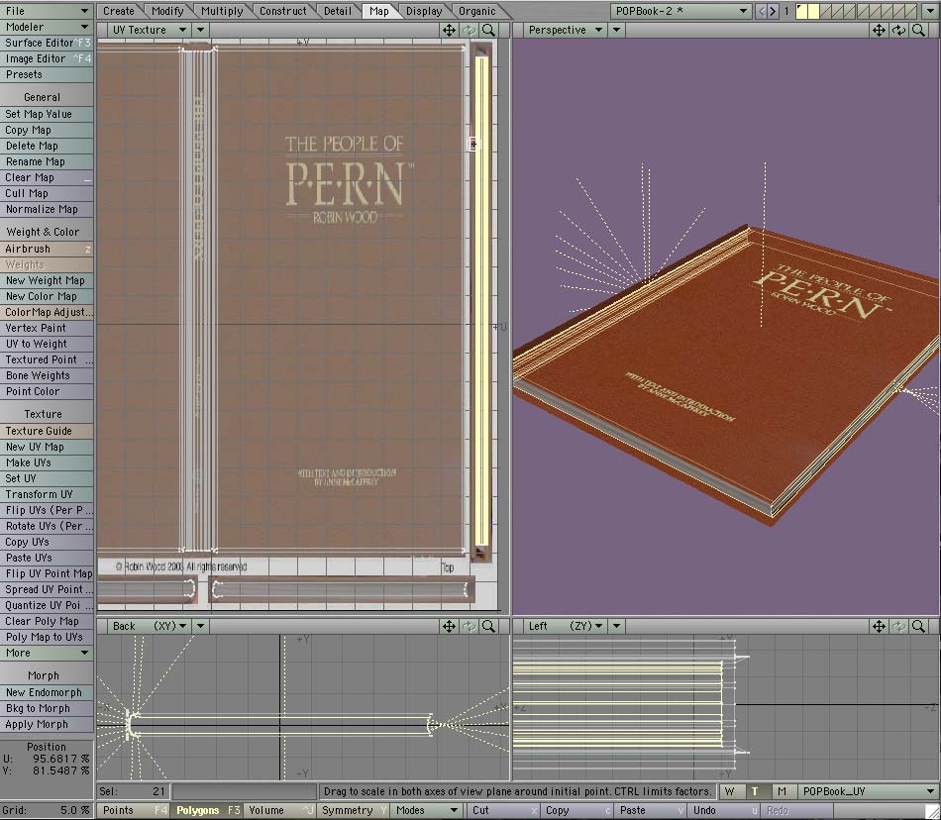Click the Undo button

click(723, 810)
